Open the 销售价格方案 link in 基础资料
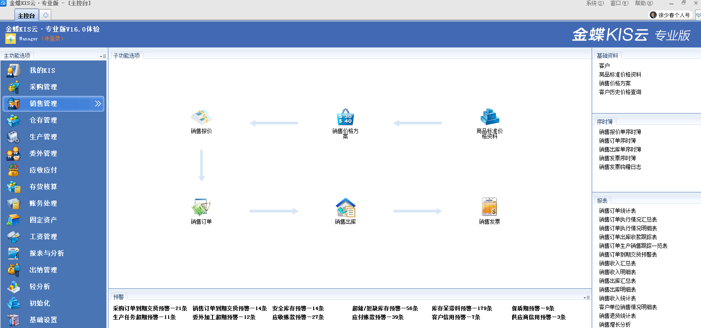 [615, 83]
